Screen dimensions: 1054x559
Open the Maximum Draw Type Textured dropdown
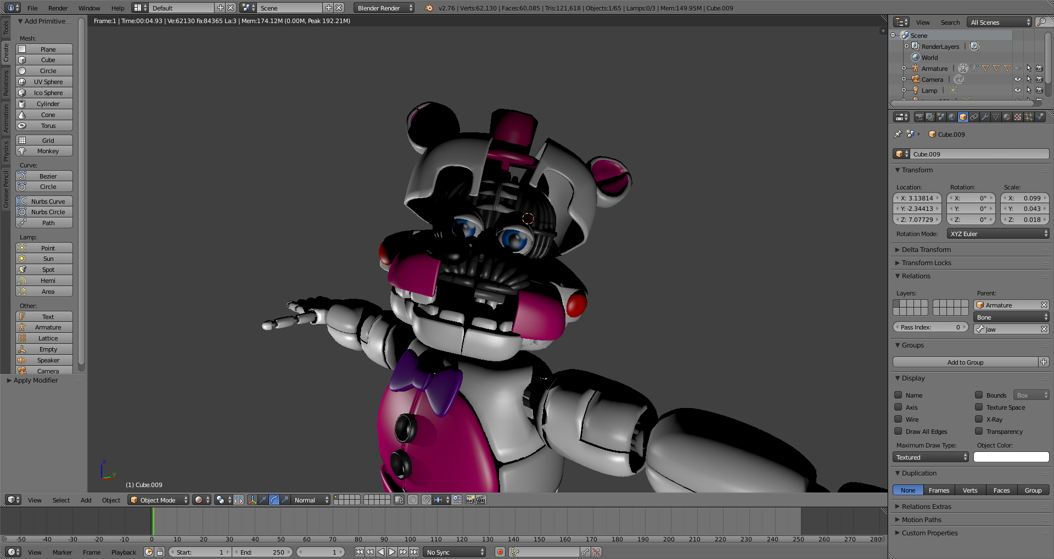click(x=931, y=457)
